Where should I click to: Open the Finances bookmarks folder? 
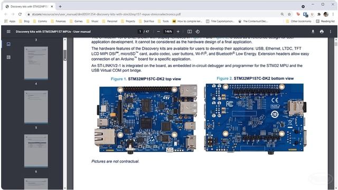click(x=59, y=21)
